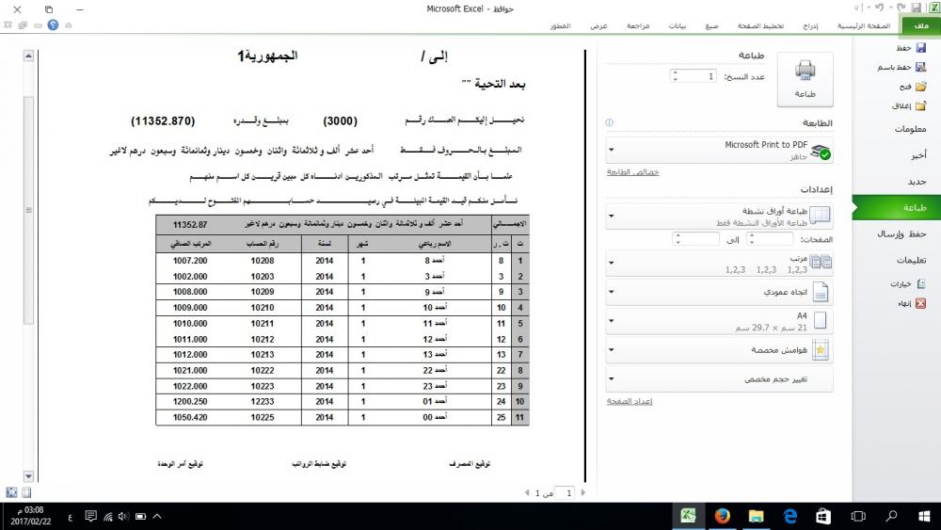941x530 pixels.
Task: Switch to Formulas (صيغ) tab
Action: click(711, 25)
